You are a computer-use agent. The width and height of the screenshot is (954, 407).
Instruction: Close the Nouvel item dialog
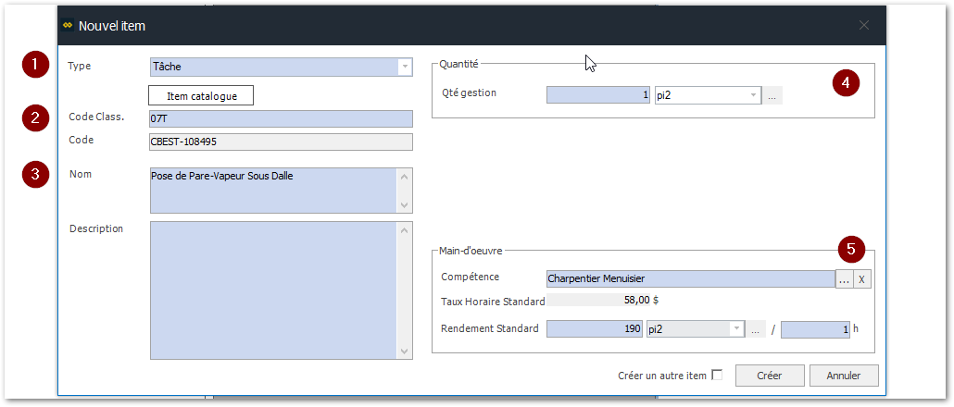pos(863,26)
